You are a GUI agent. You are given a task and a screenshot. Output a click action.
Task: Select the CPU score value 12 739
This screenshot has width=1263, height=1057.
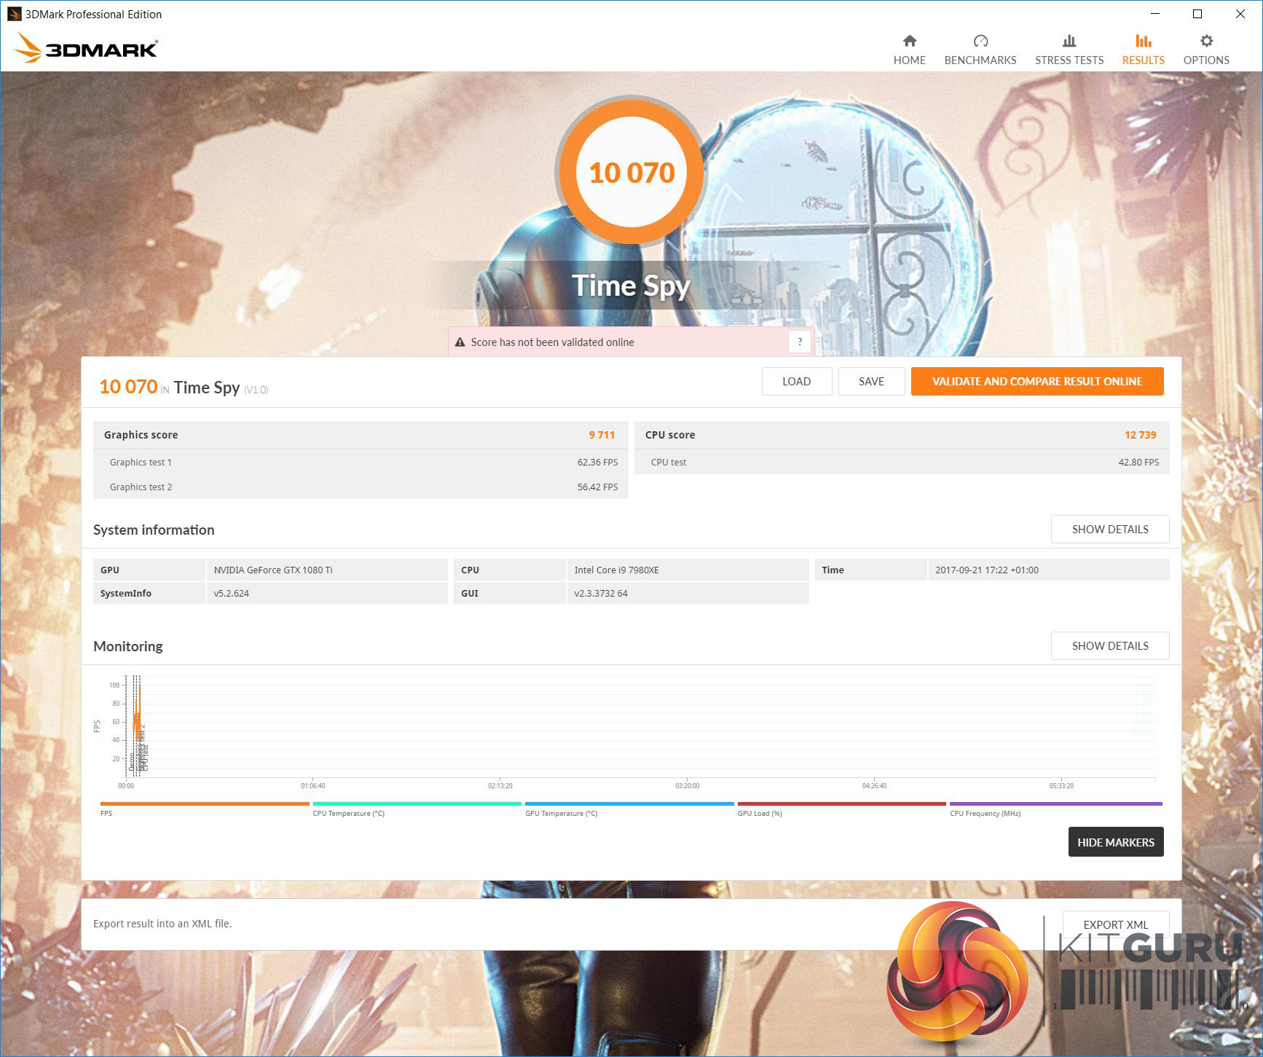click(x=1140, y=435)
